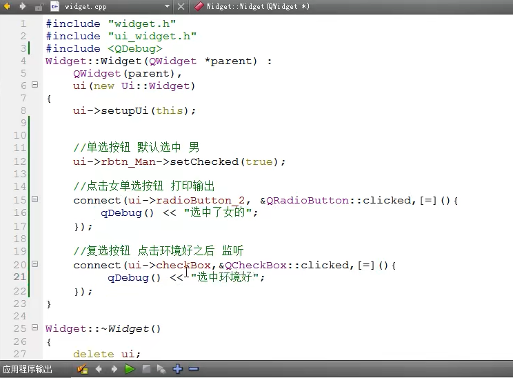
Task: Collapse the lambda fold at line 15
Action: (x=34, y=199)
